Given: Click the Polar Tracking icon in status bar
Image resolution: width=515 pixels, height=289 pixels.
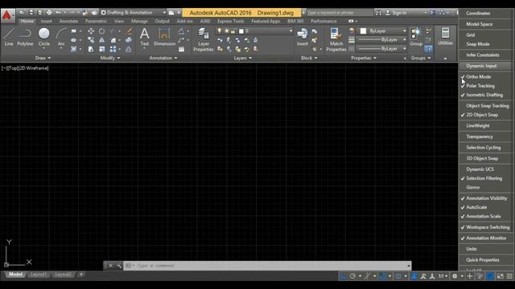Looking at the screenshot, I should (x=352, y=276).
